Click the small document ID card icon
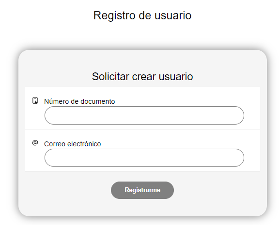Viewport: 280px width, 225px height. tap(35, 100)
